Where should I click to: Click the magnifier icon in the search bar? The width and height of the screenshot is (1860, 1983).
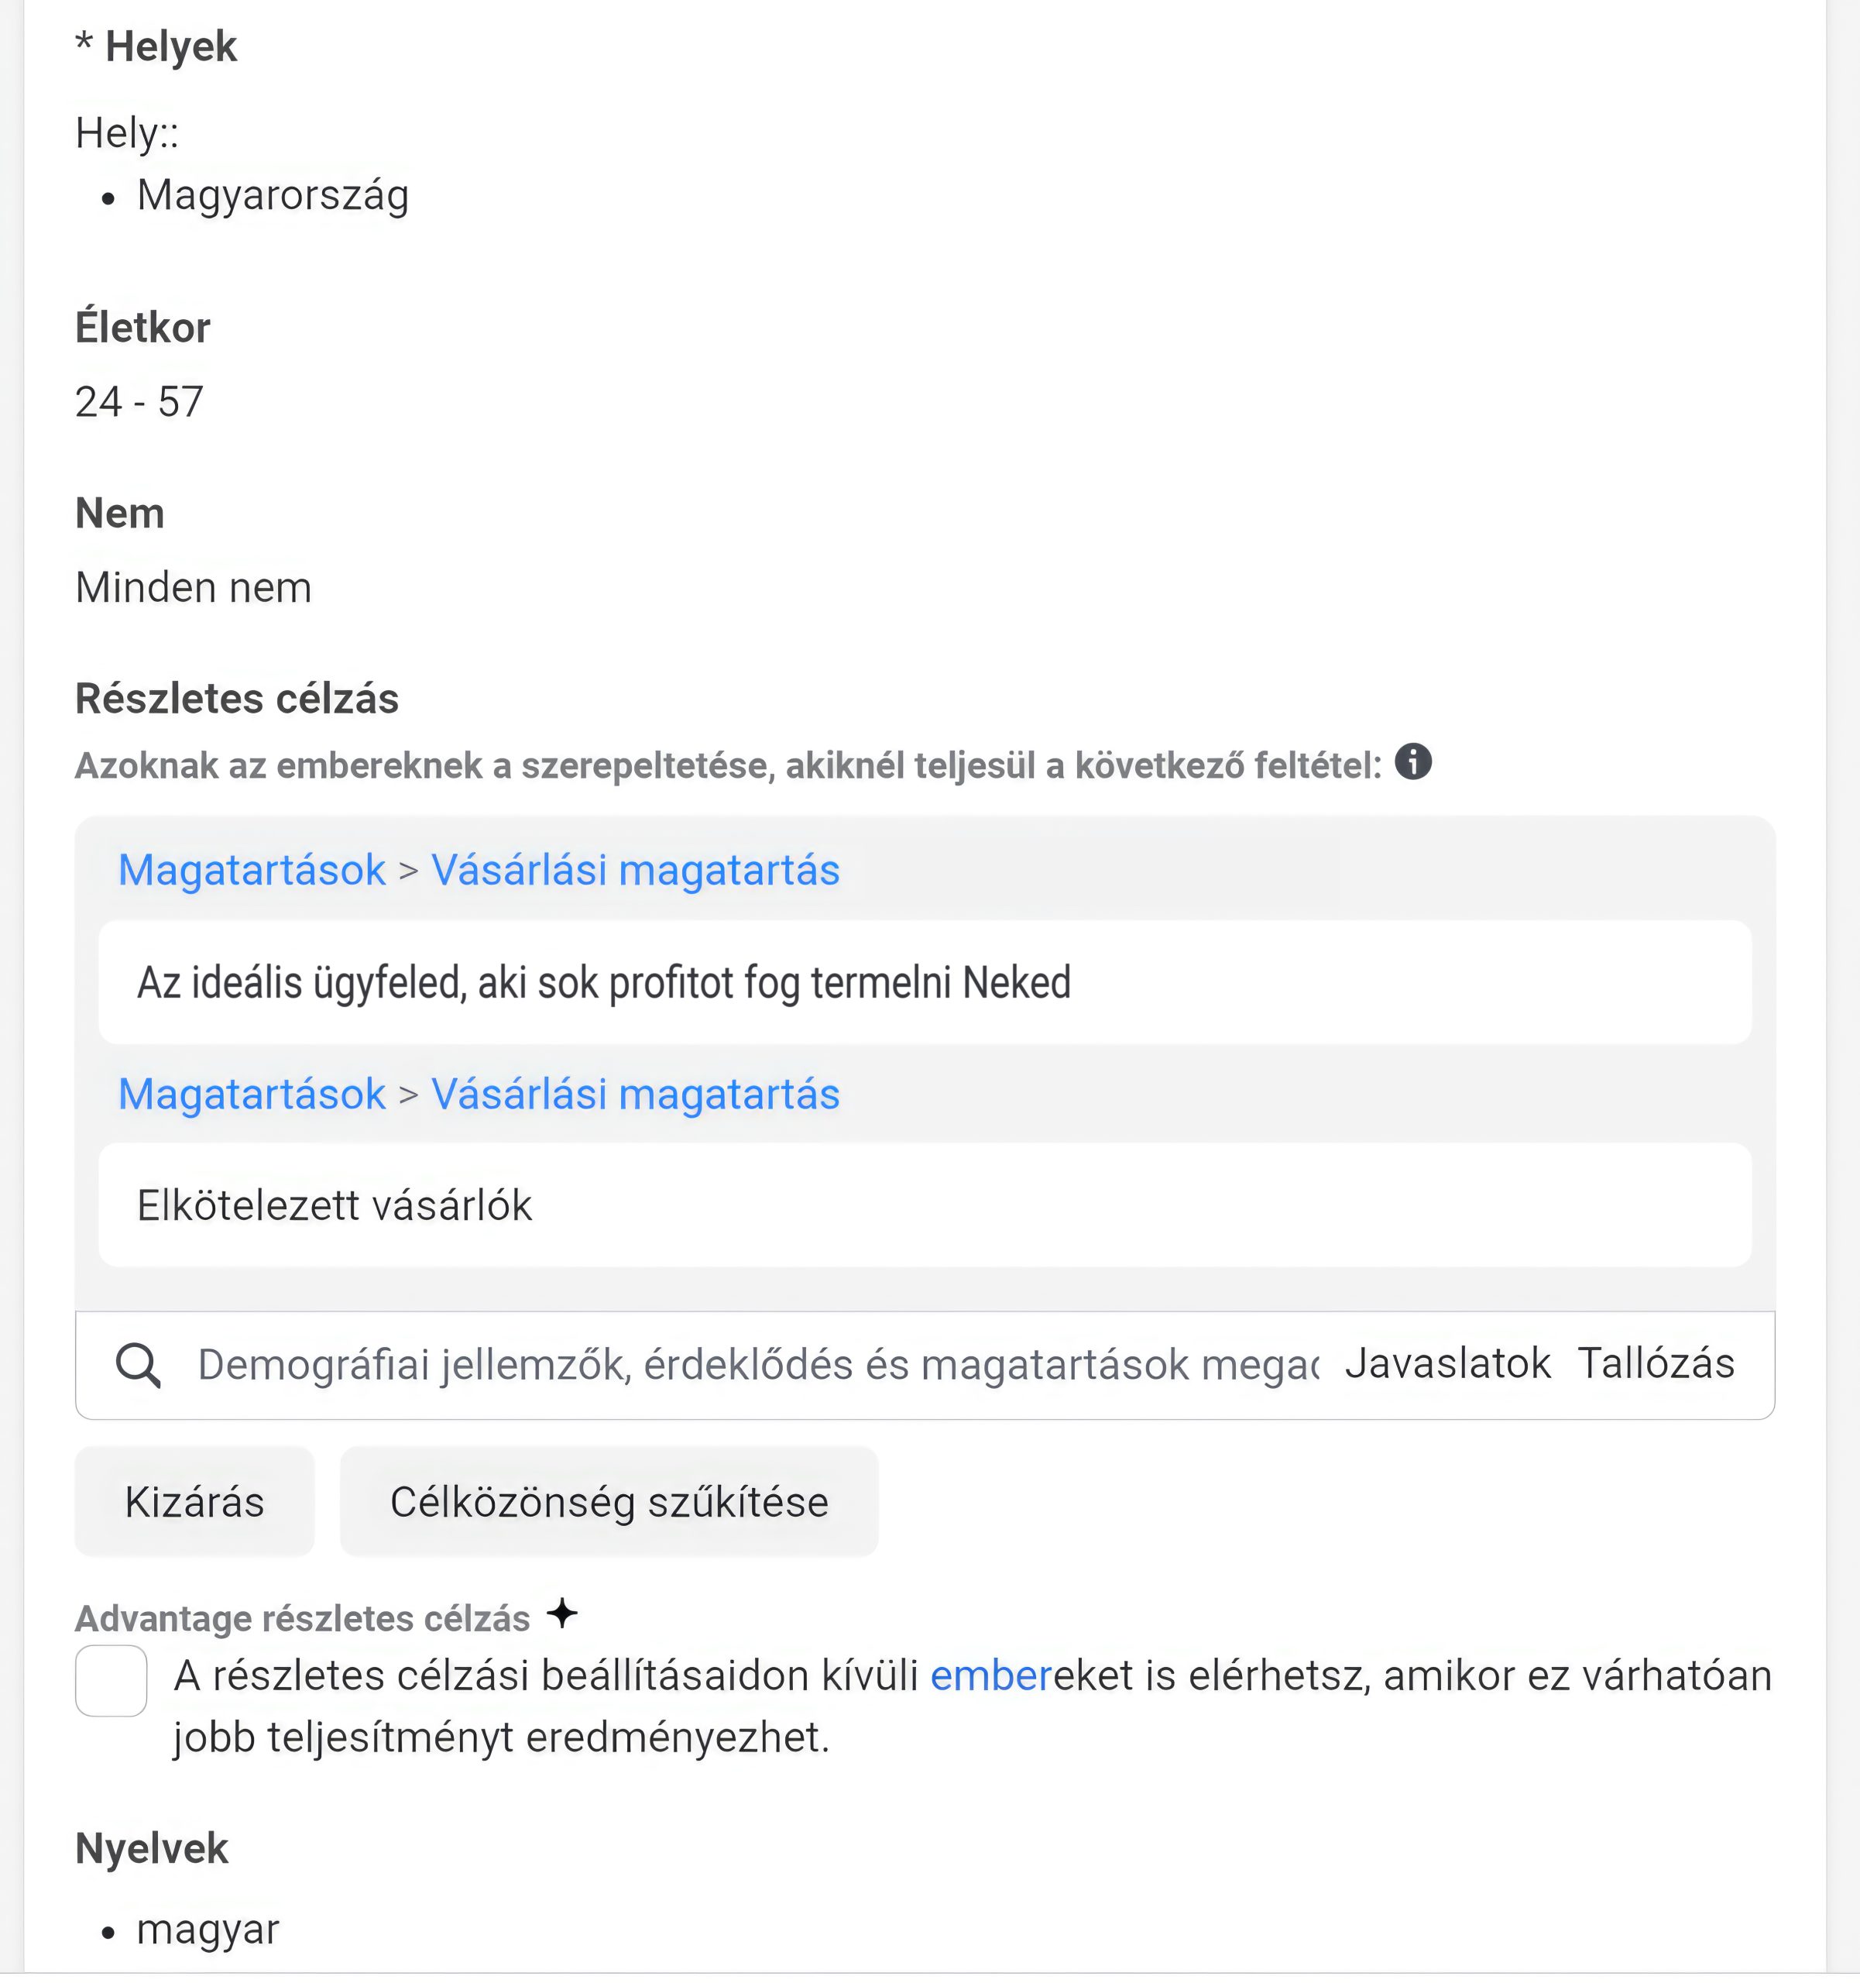[x=139, y=1365]
